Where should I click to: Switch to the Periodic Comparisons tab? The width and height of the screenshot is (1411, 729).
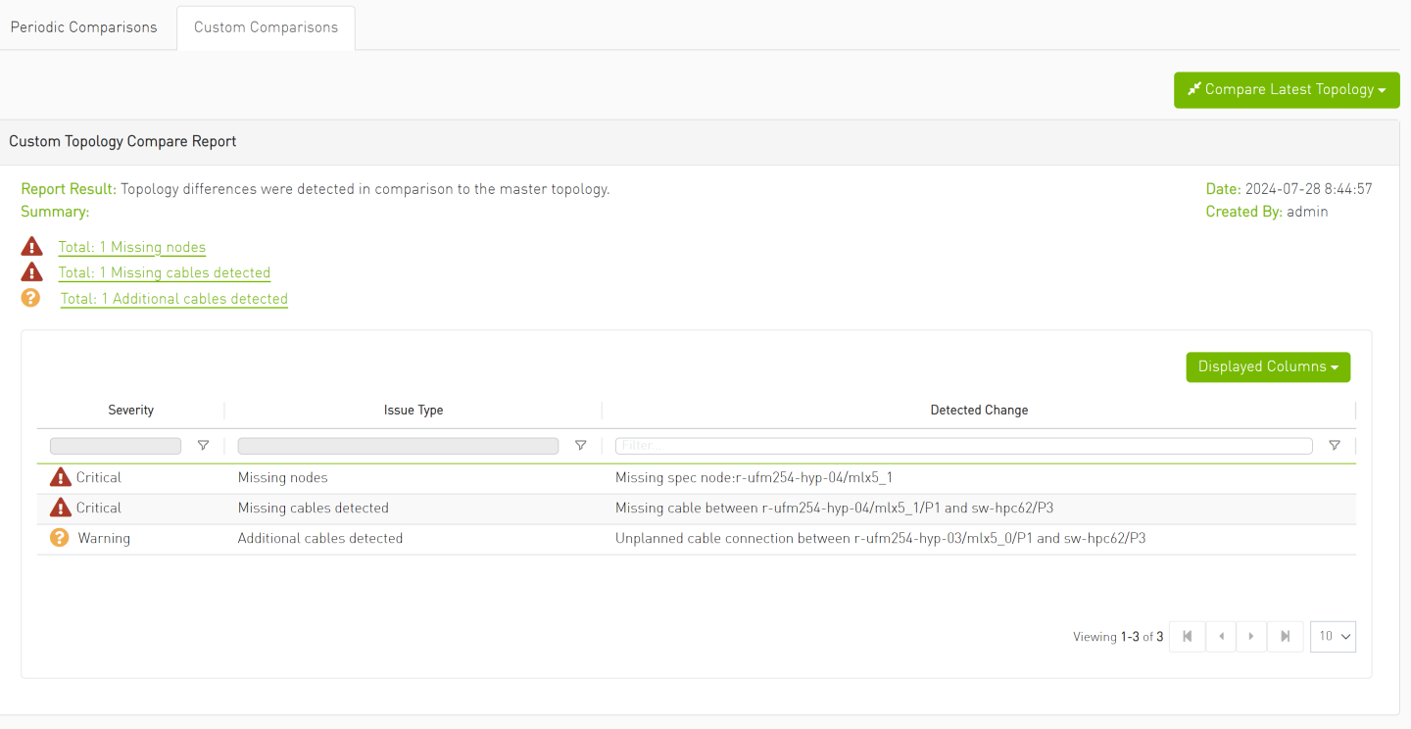83,26
